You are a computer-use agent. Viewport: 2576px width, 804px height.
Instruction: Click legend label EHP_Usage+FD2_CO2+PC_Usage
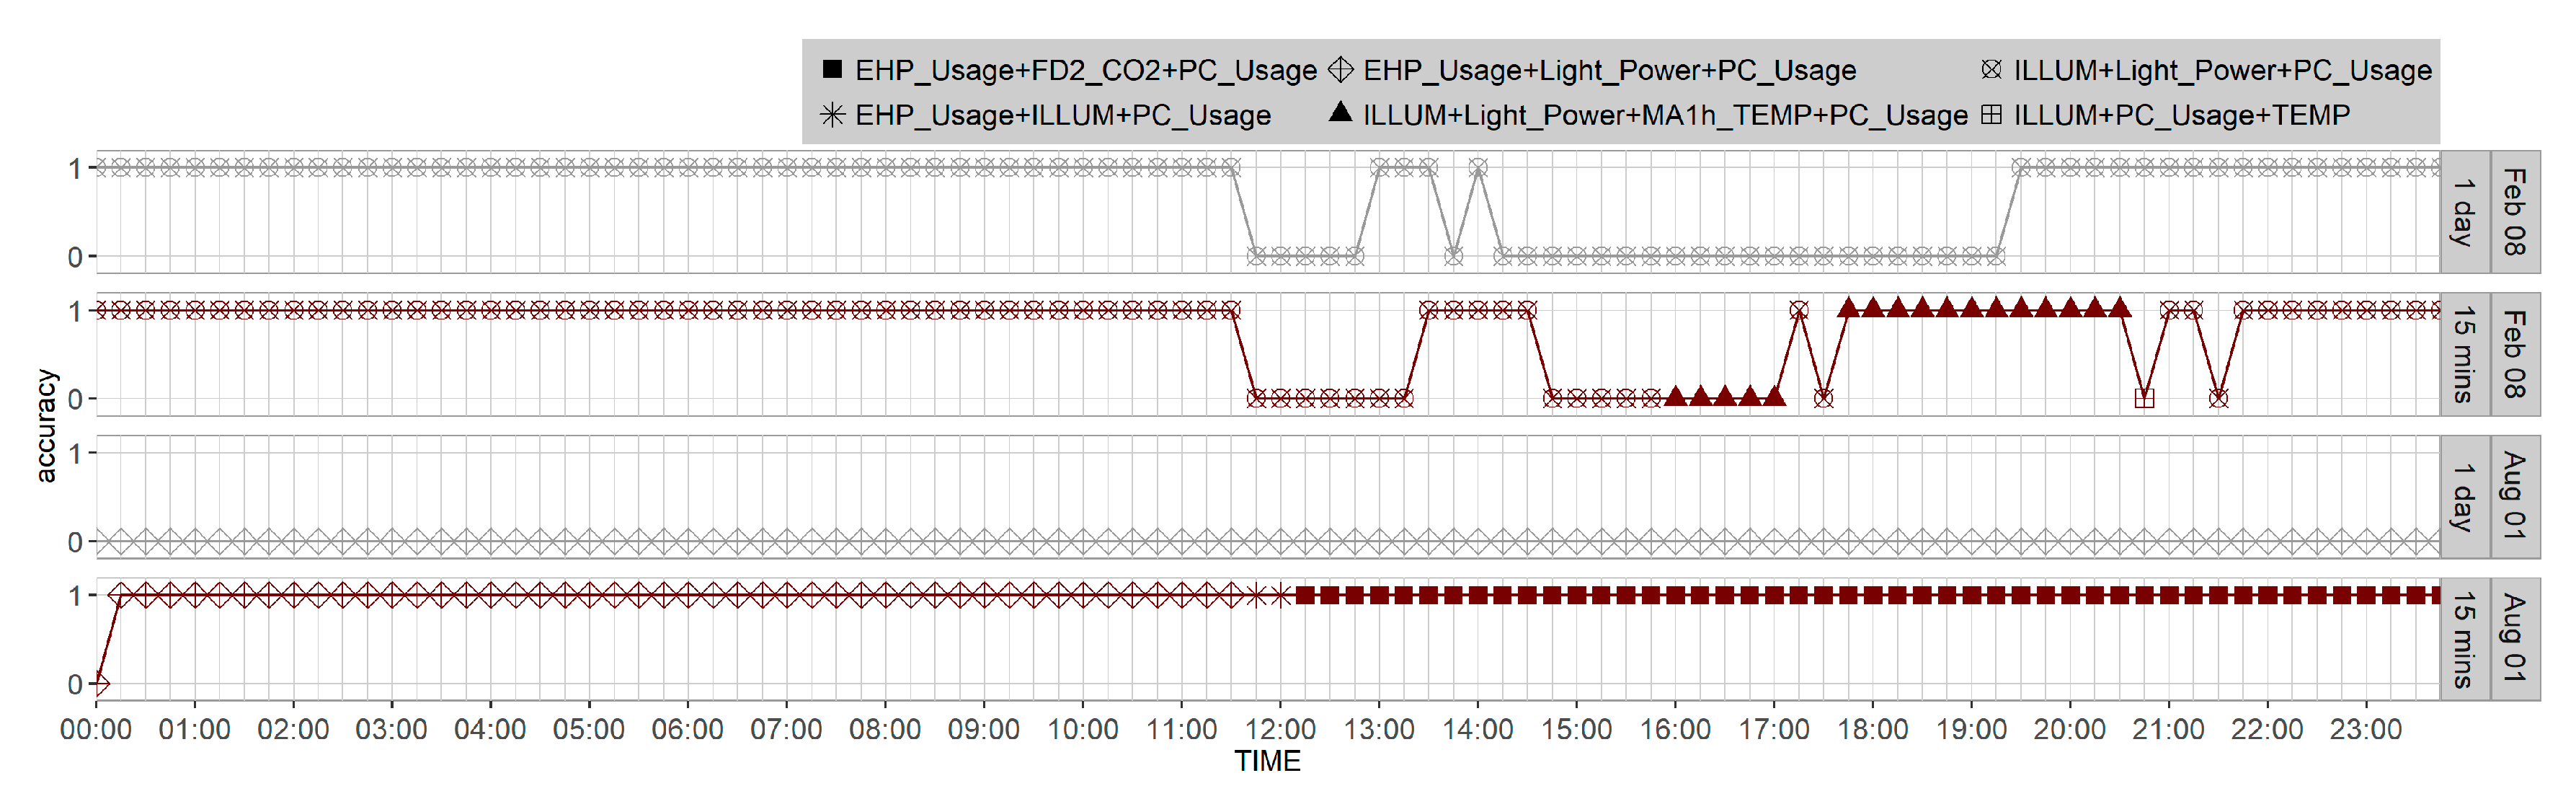click(x=1086, y=70)
